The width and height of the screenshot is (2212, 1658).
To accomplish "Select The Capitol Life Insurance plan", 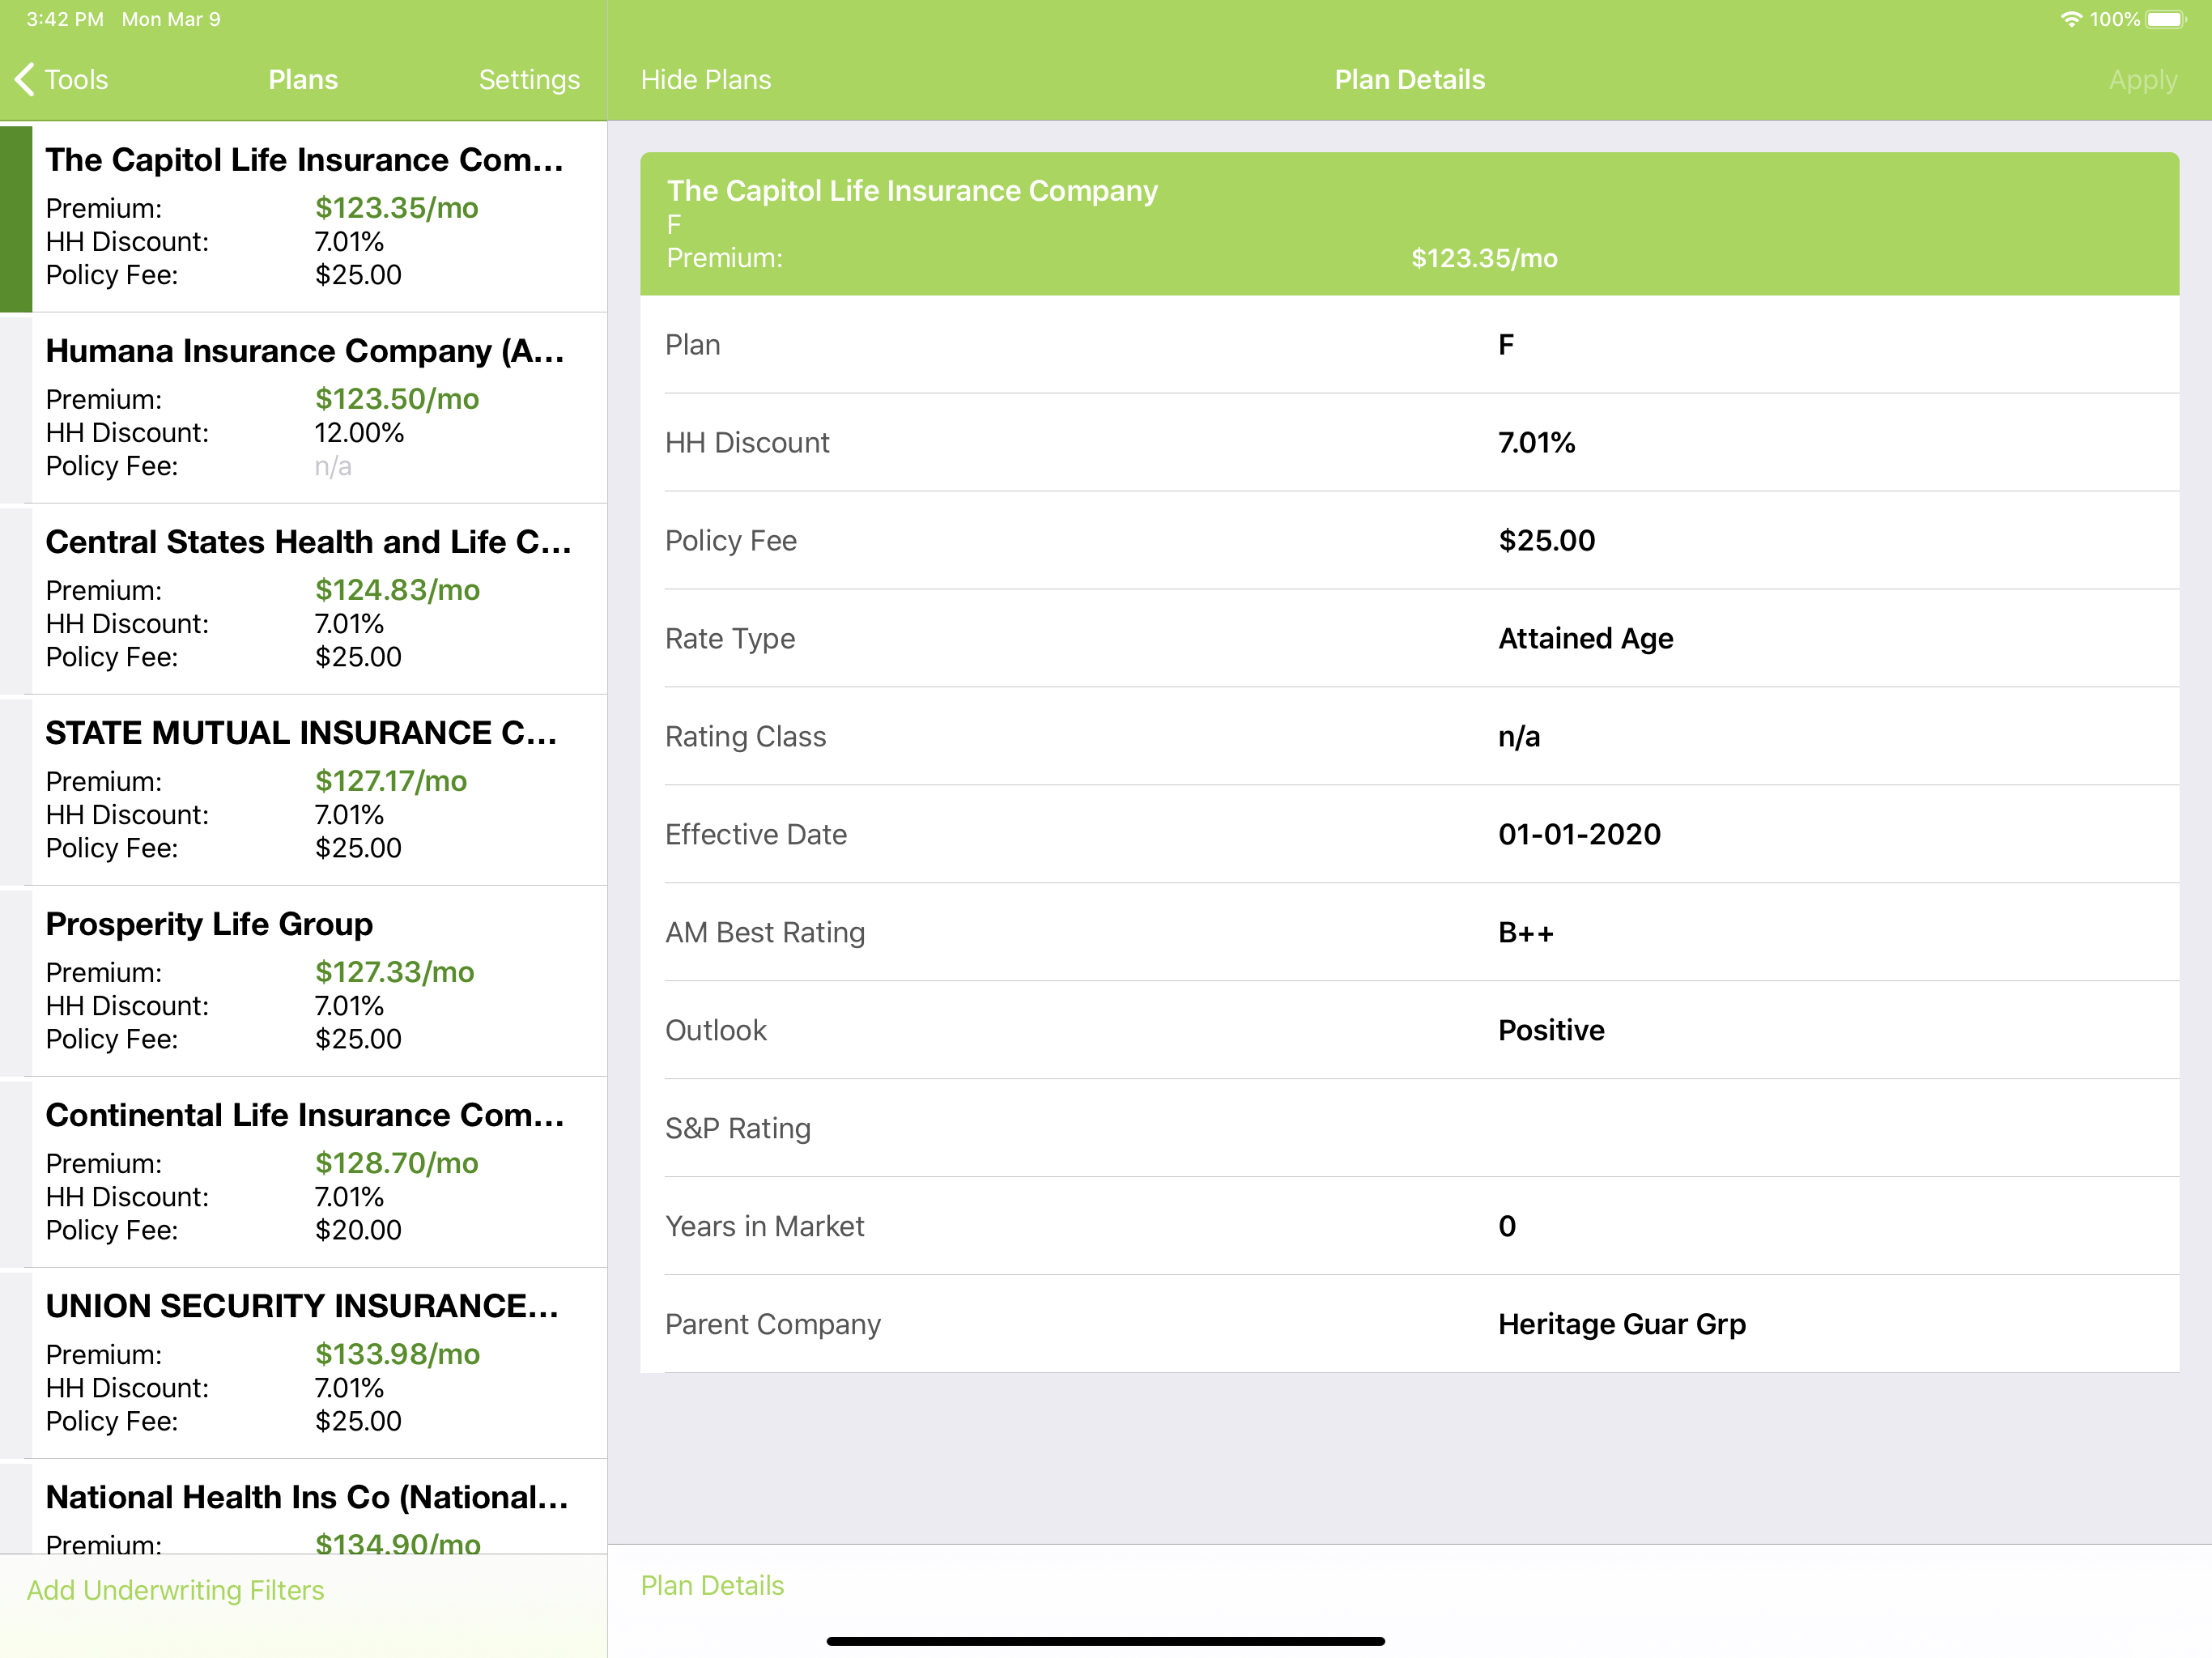I will pyautogui.click(x=304, y=217).
